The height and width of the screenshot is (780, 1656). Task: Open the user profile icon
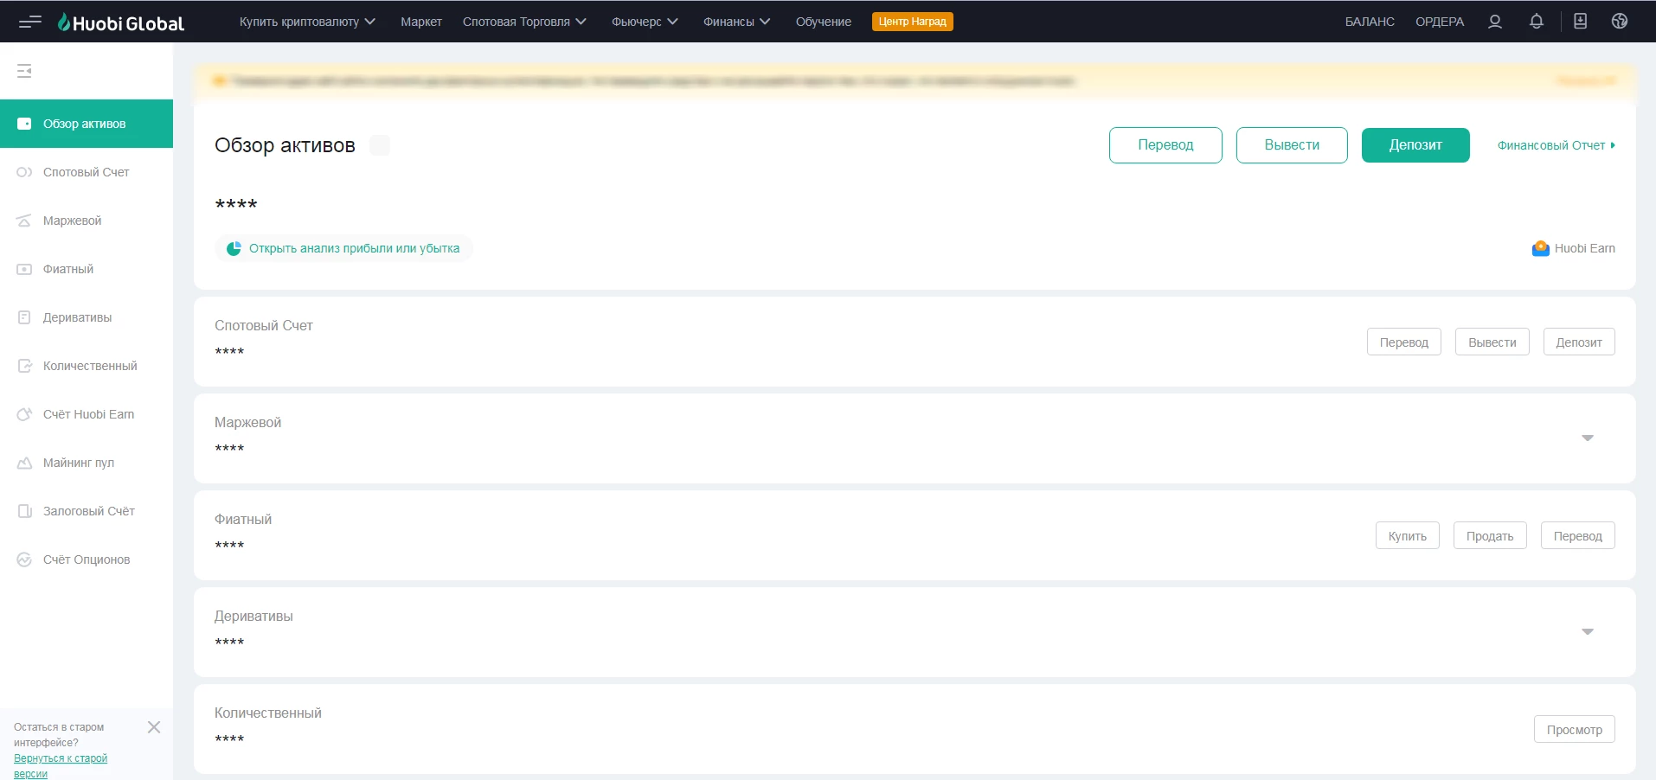coord(1494,22)
